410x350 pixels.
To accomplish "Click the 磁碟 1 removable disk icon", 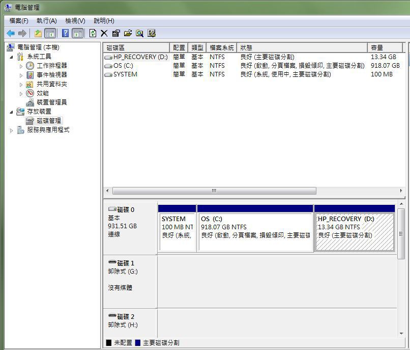I will (x=112, y=262).
